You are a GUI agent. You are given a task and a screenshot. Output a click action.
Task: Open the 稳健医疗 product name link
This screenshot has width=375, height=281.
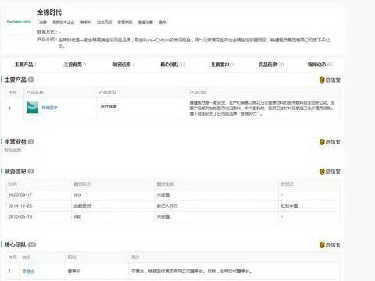[49, 108]
